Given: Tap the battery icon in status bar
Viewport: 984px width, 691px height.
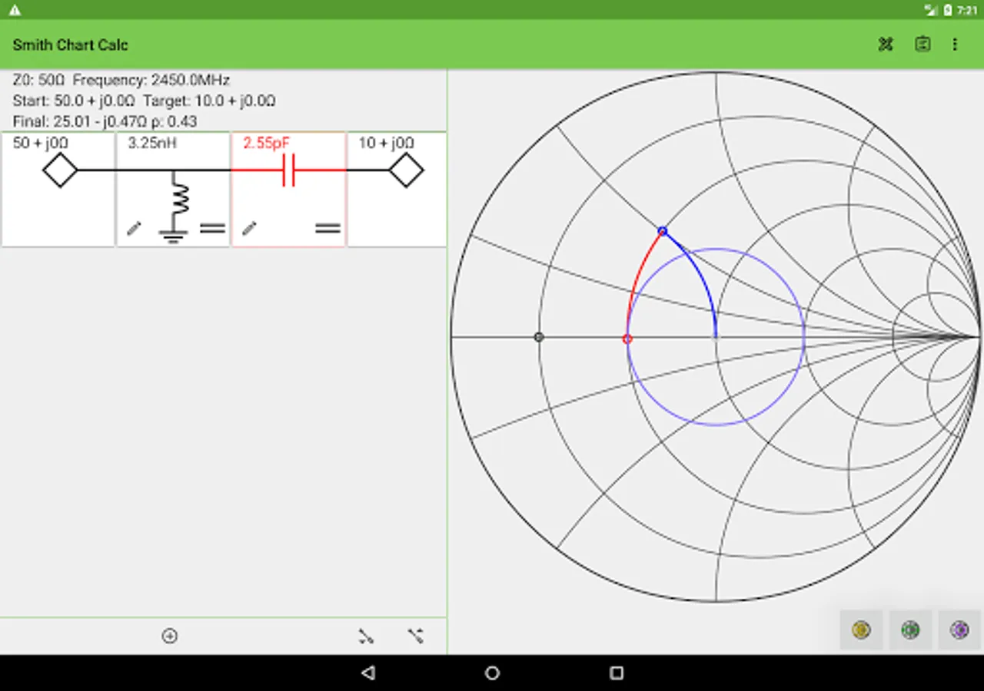Looking at the screenshot, I should pyautogui.click(x=948, y=10).
